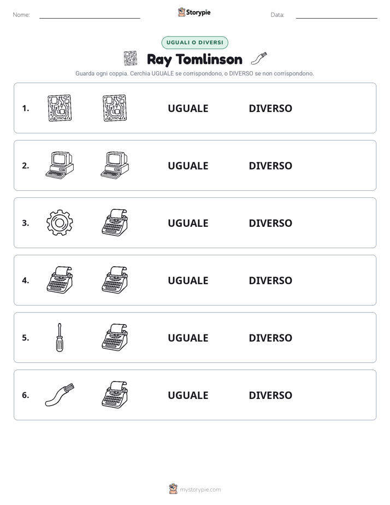Choose UGUALE for row 2
The image size is (390, 505).
click(188, 166)
